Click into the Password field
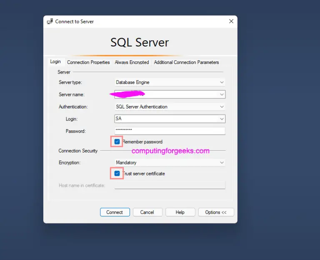This screenshot has width=320, height=260. (170, 131)
